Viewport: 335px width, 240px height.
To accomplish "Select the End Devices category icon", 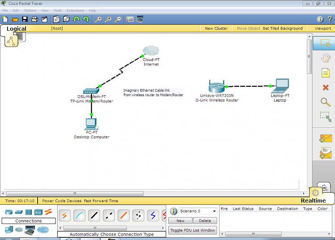I will click(x=9, y=230).
